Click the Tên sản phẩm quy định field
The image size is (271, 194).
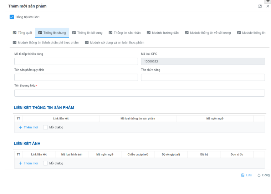[x=76, y=77]
